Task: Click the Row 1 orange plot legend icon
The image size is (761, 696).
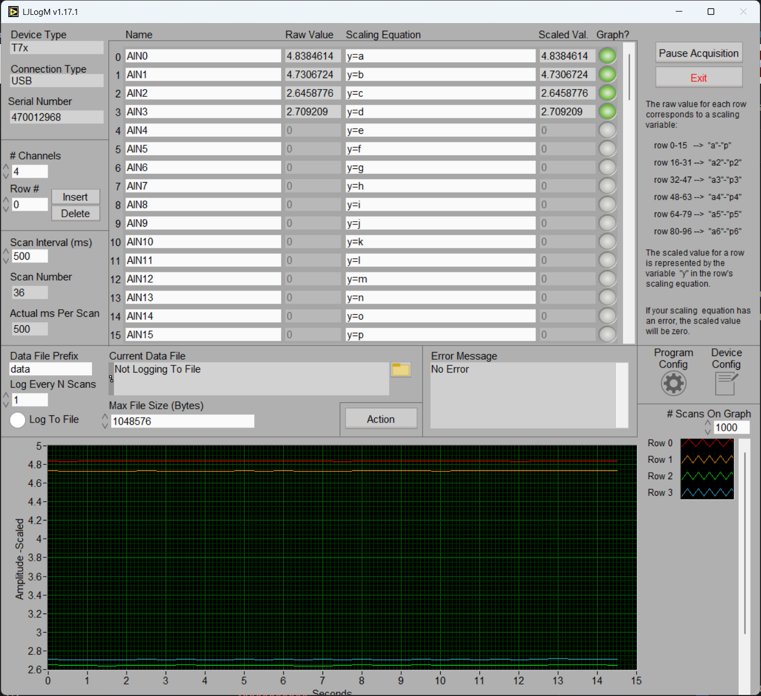Action: [707, 460]
